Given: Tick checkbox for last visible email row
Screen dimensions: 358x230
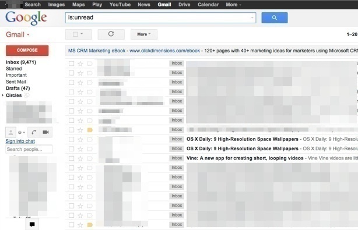Looking at the screenshot, I should coord(72,225).
